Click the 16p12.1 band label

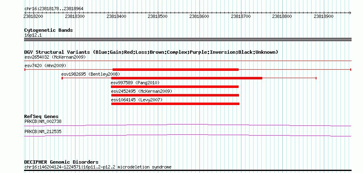[x=33, y=35]
